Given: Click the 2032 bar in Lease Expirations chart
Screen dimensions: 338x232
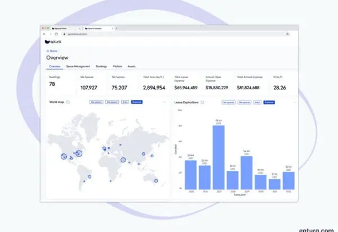Looking at the screenshot, I should [x=288, y=180].
